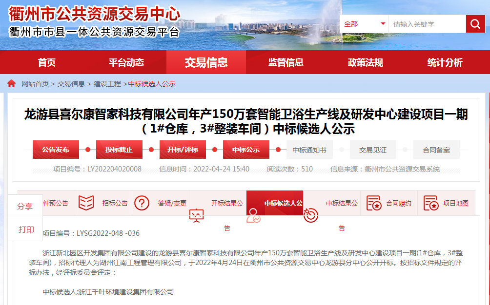
Task: Click the 信息来源：衢州市公共资源交易系统 text
Action: (x=385, y=169)
